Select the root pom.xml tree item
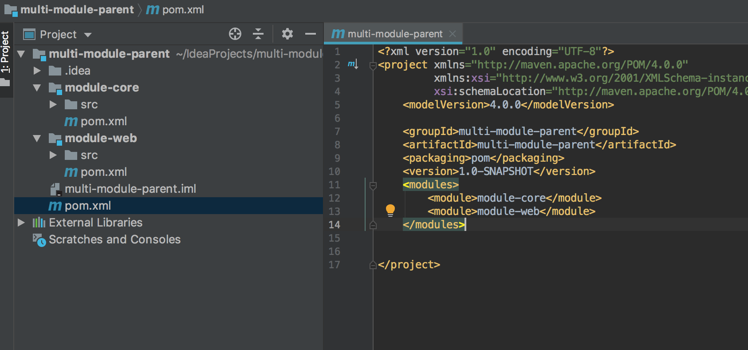The image size is (748, 350). pos(169,206)
